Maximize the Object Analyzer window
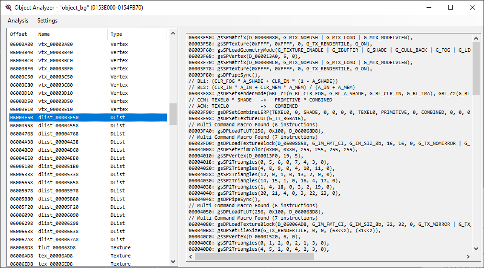Screen dimensions: 484x268 point(450,8)
